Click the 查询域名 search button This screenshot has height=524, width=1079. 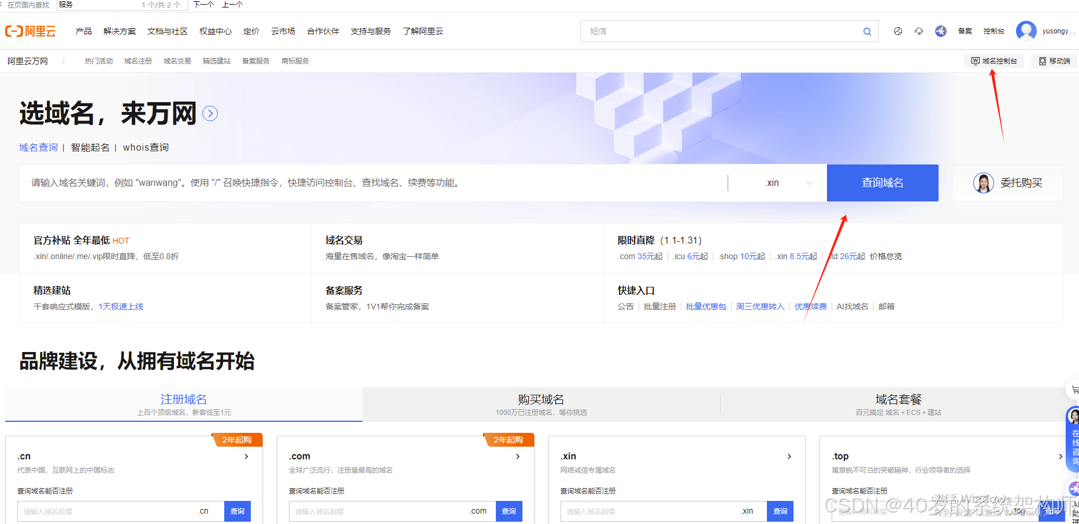click(883, 183)
